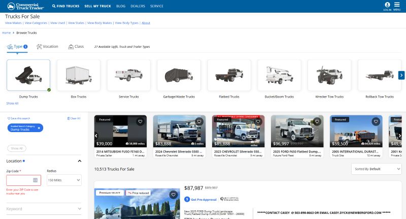Favorite the 2014 Mitsubishi Fuso listing heart

140,121
